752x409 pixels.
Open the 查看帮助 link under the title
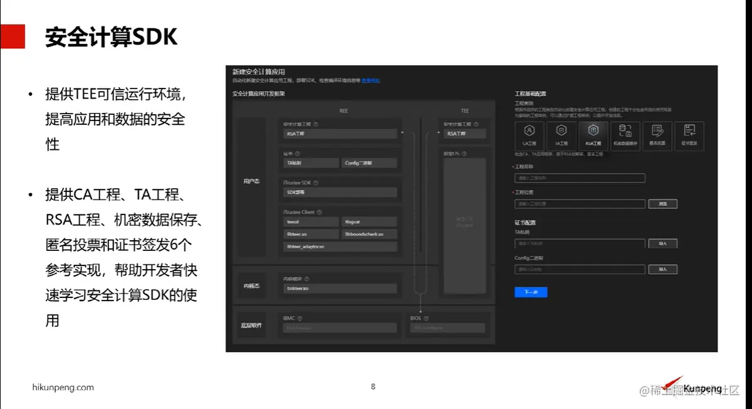coord(370,80)
